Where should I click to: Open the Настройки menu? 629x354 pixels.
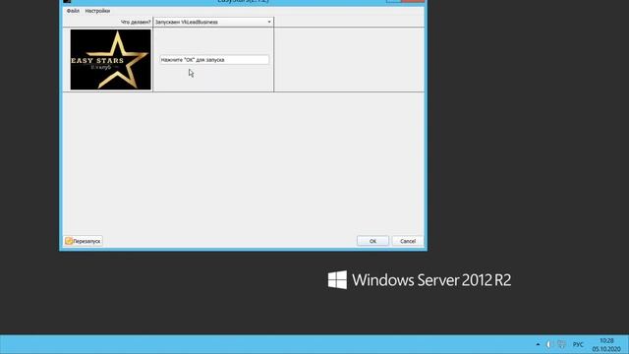pos(97,11)
